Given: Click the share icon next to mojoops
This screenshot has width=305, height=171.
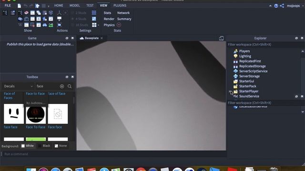Looking at the screenshot, I should pyautogui.click(x=282, y=6).
